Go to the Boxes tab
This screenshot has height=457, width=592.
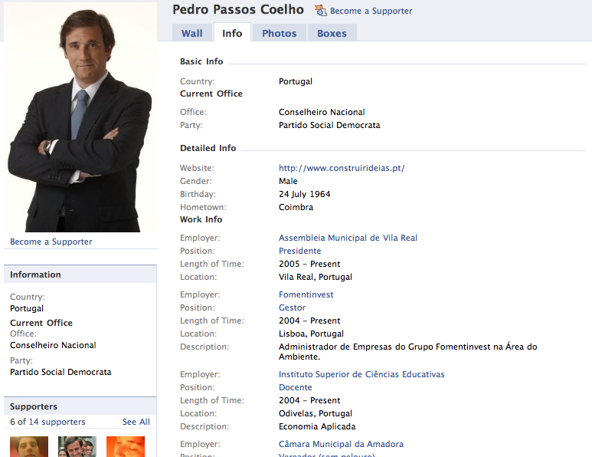pyautogui.click(x=332, y=33)
